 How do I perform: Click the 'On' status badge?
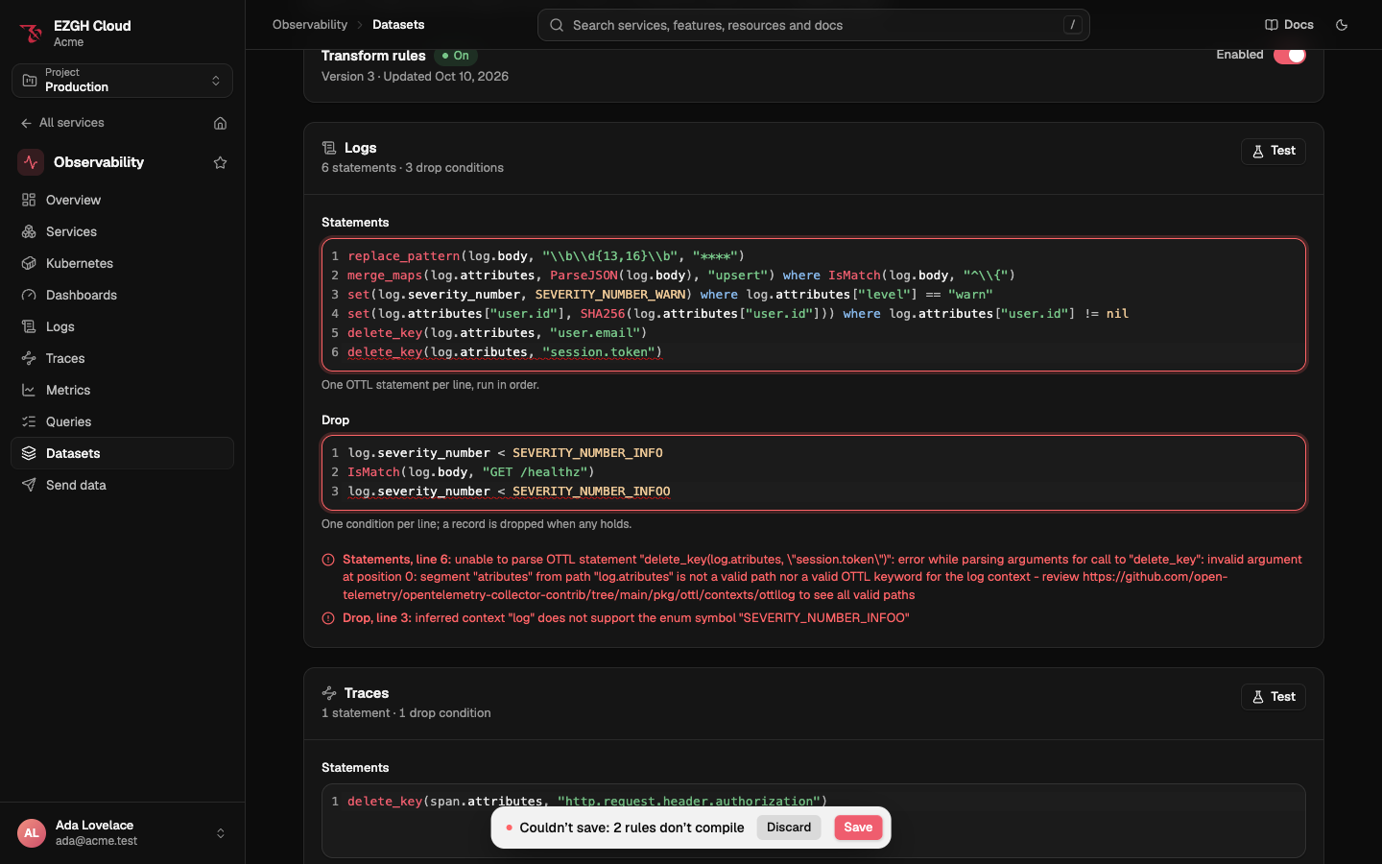point(456,56)
